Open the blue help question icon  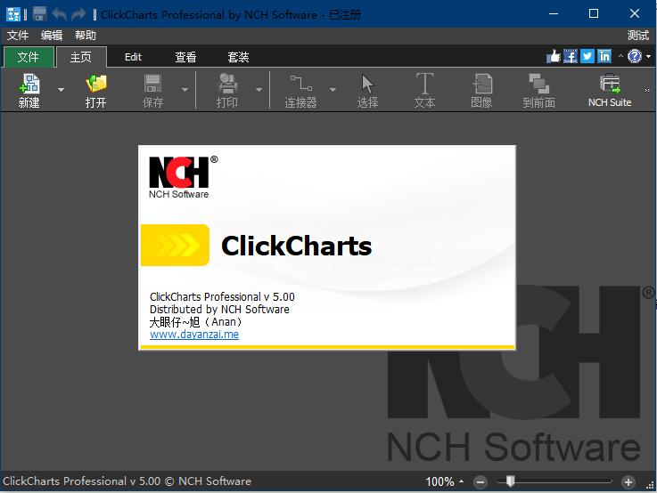tap(635, 56)
